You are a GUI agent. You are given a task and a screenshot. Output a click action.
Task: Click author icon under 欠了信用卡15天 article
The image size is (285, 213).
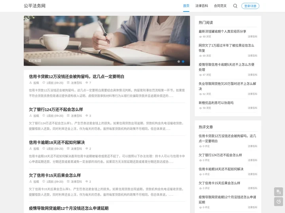pos(30,181)
